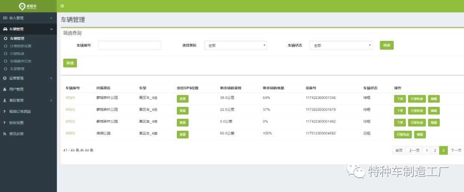
Task: Click 行驶轨迹 button in W322 row
Action: pos(417,122)
